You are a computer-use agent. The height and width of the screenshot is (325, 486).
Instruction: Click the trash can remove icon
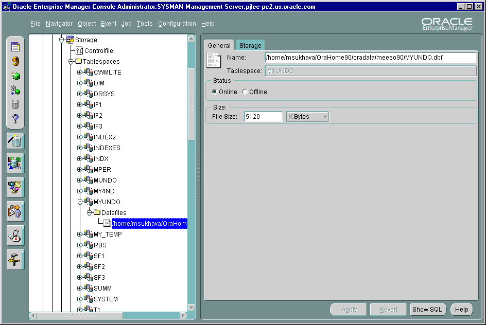pyautogui.click(x=15, y=104)
